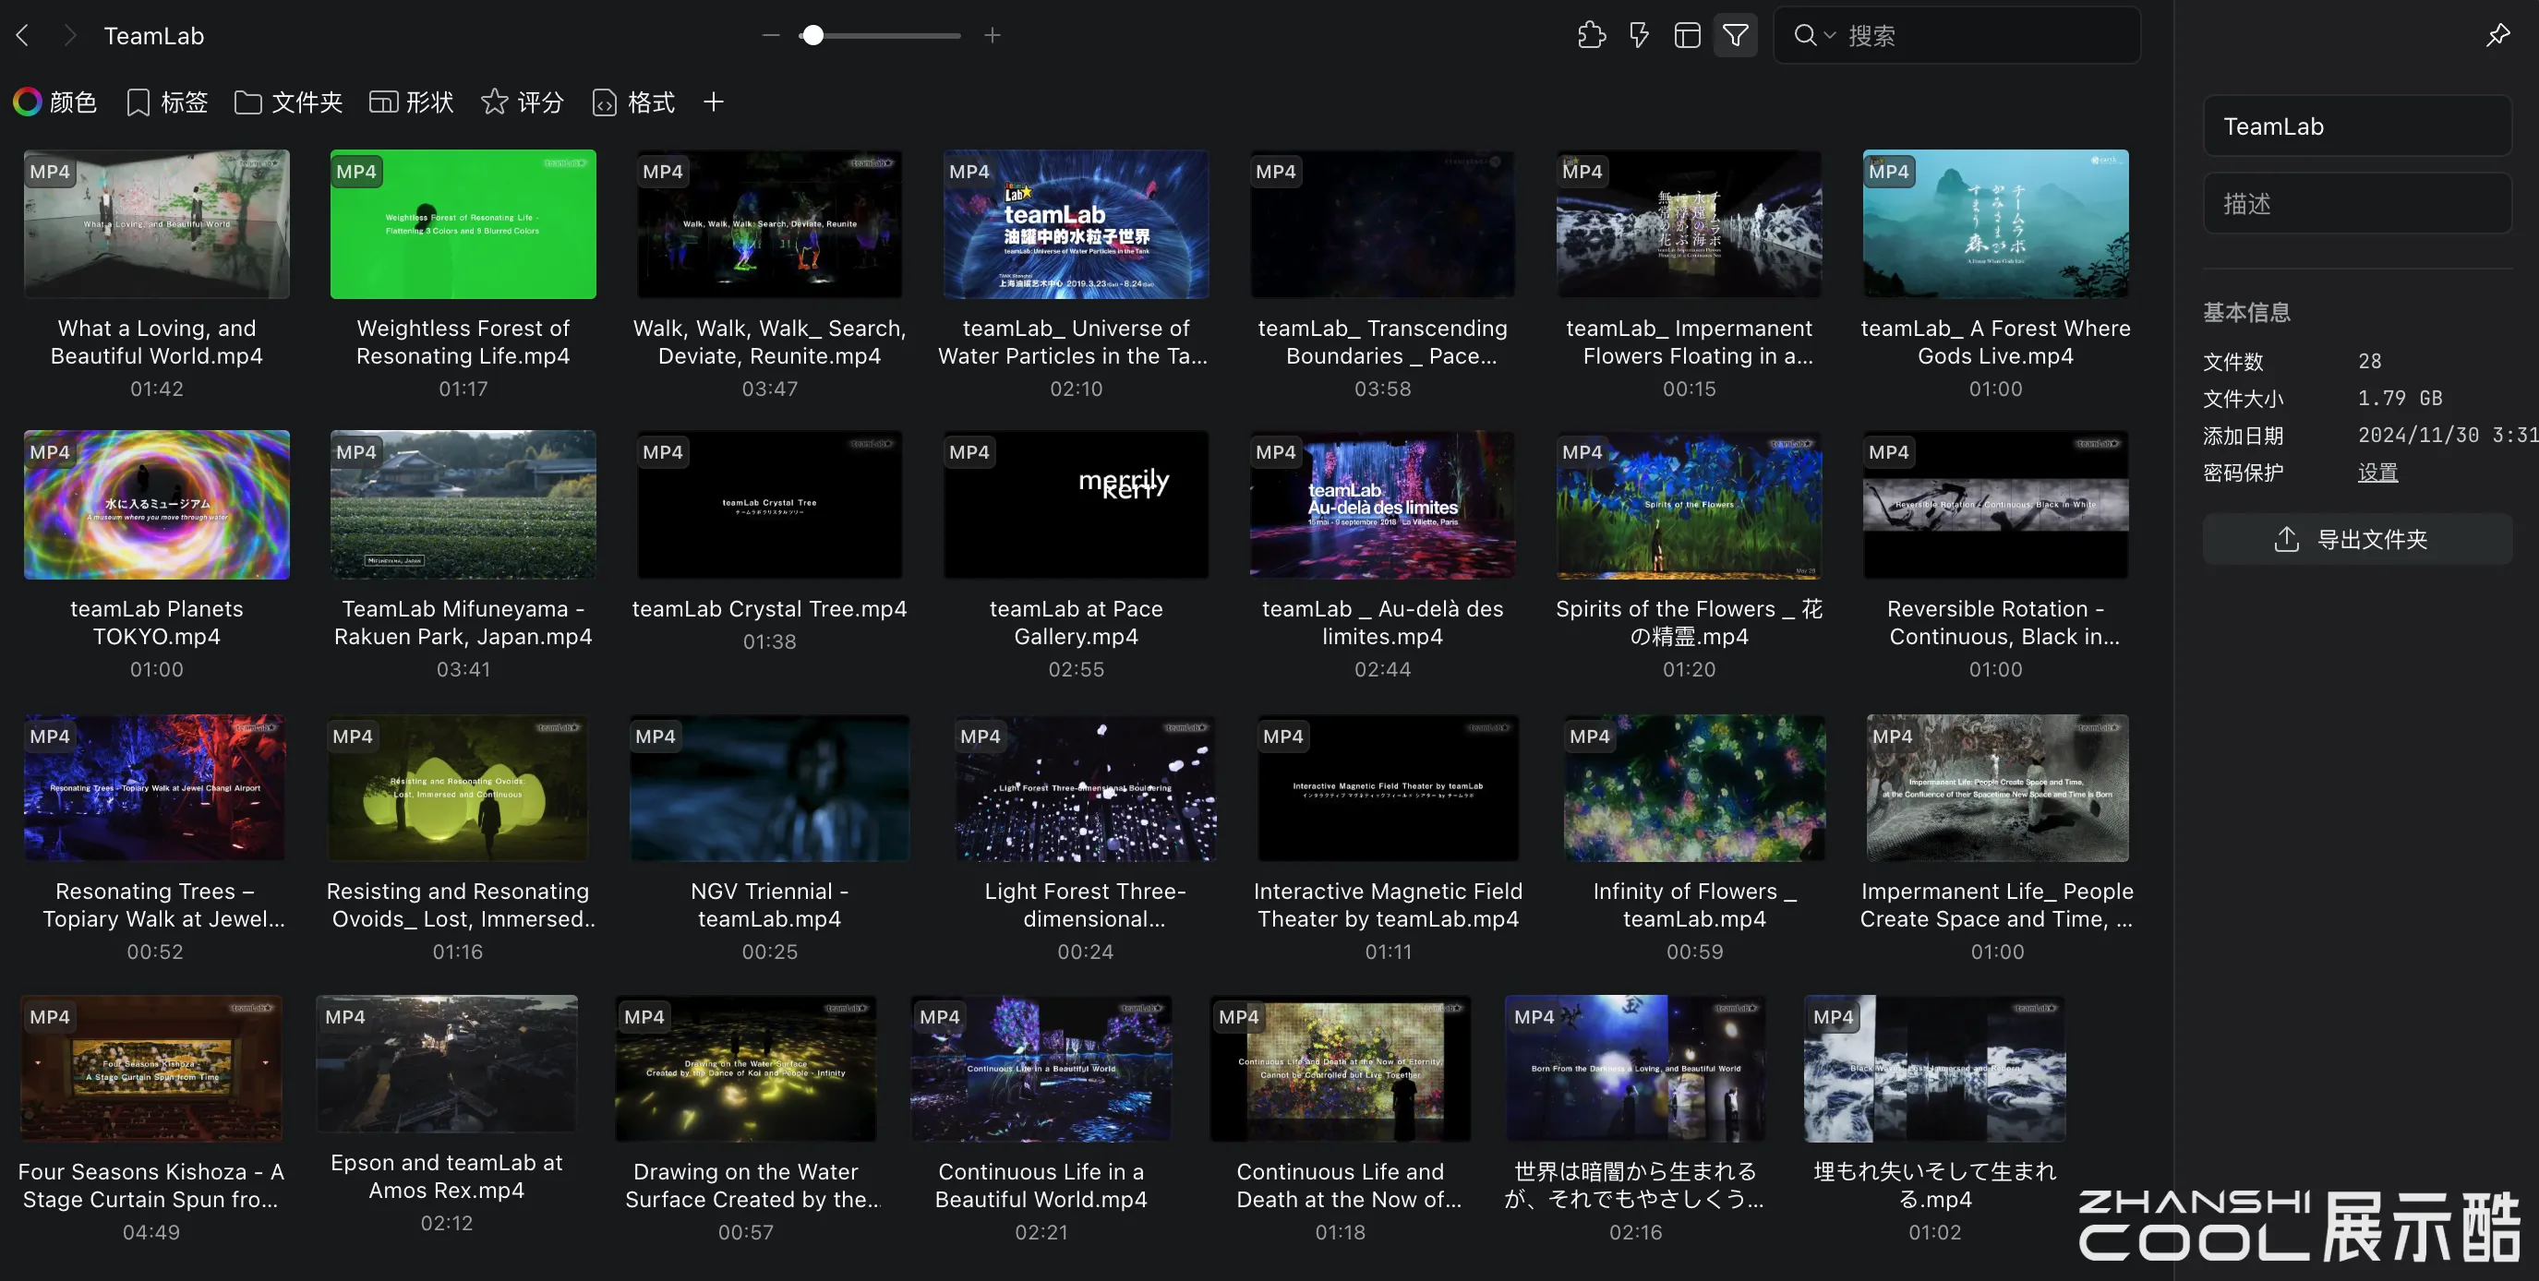Click the file name teamLab Crystal Tree.mp4
Image resolution: width=2539 pixels, height=1281 pixels.
[770, 609]
